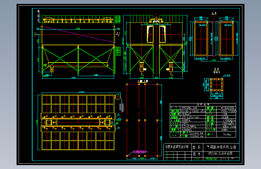Click the '1500' dimension near screw conveyor motor
Image resolution: width=261 pixels, height=169 pixels.
point(47,75)
